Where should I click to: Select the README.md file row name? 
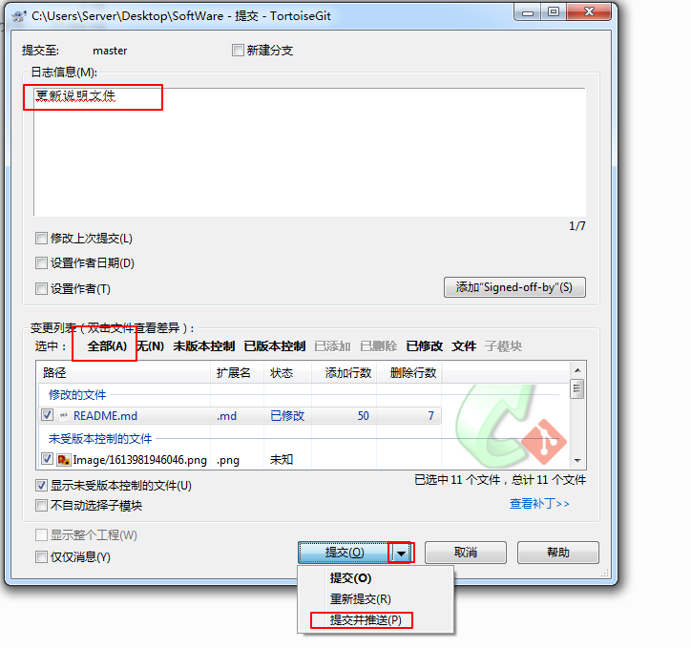pos(105,416)
